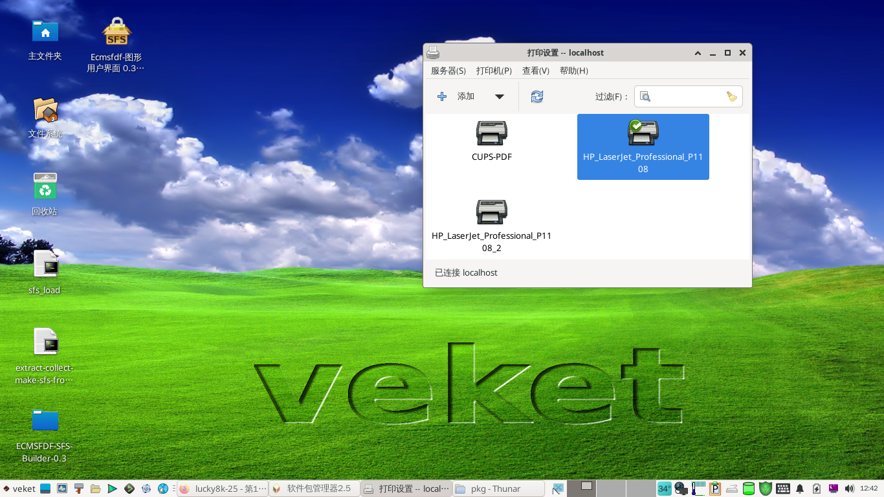Roll up the print settings window

[698, 53]
